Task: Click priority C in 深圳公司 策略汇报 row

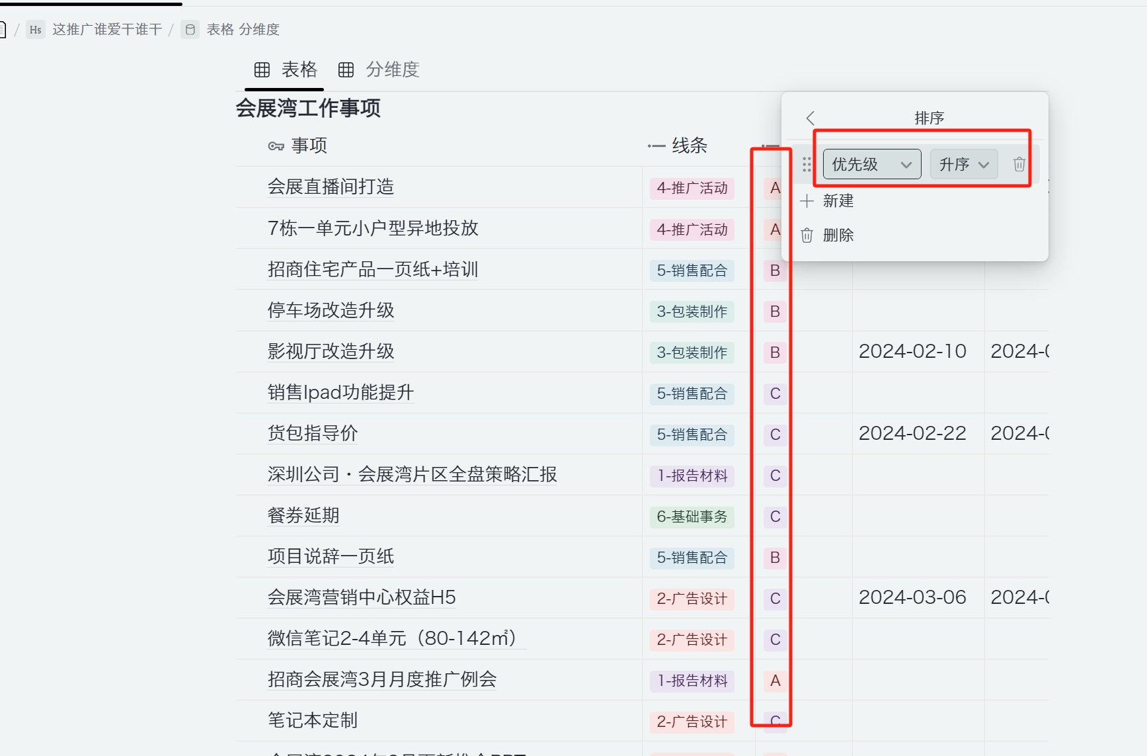Action: (x=775, y=476)
